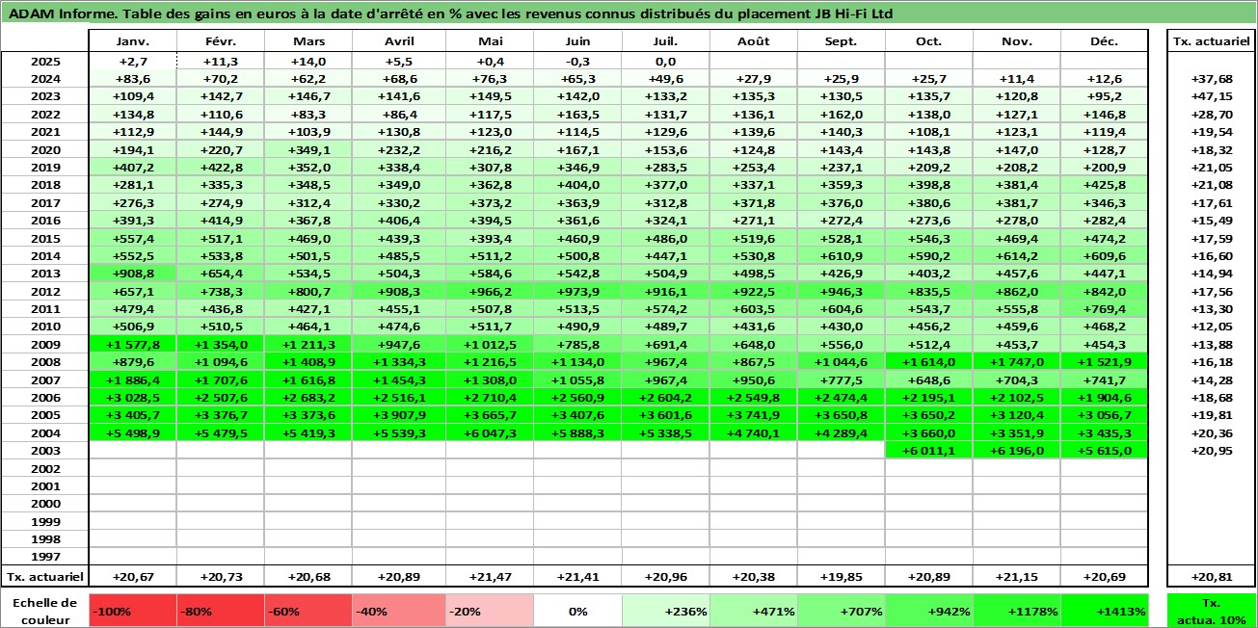Click monthly actuarial rate +21,47 for Mai
Viewport: 1258px width, 628px height.
coord(490,577)
